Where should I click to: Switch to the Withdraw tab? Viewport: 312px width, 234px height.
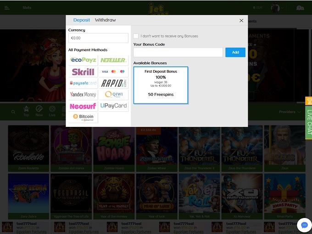[x=105, y=20]
